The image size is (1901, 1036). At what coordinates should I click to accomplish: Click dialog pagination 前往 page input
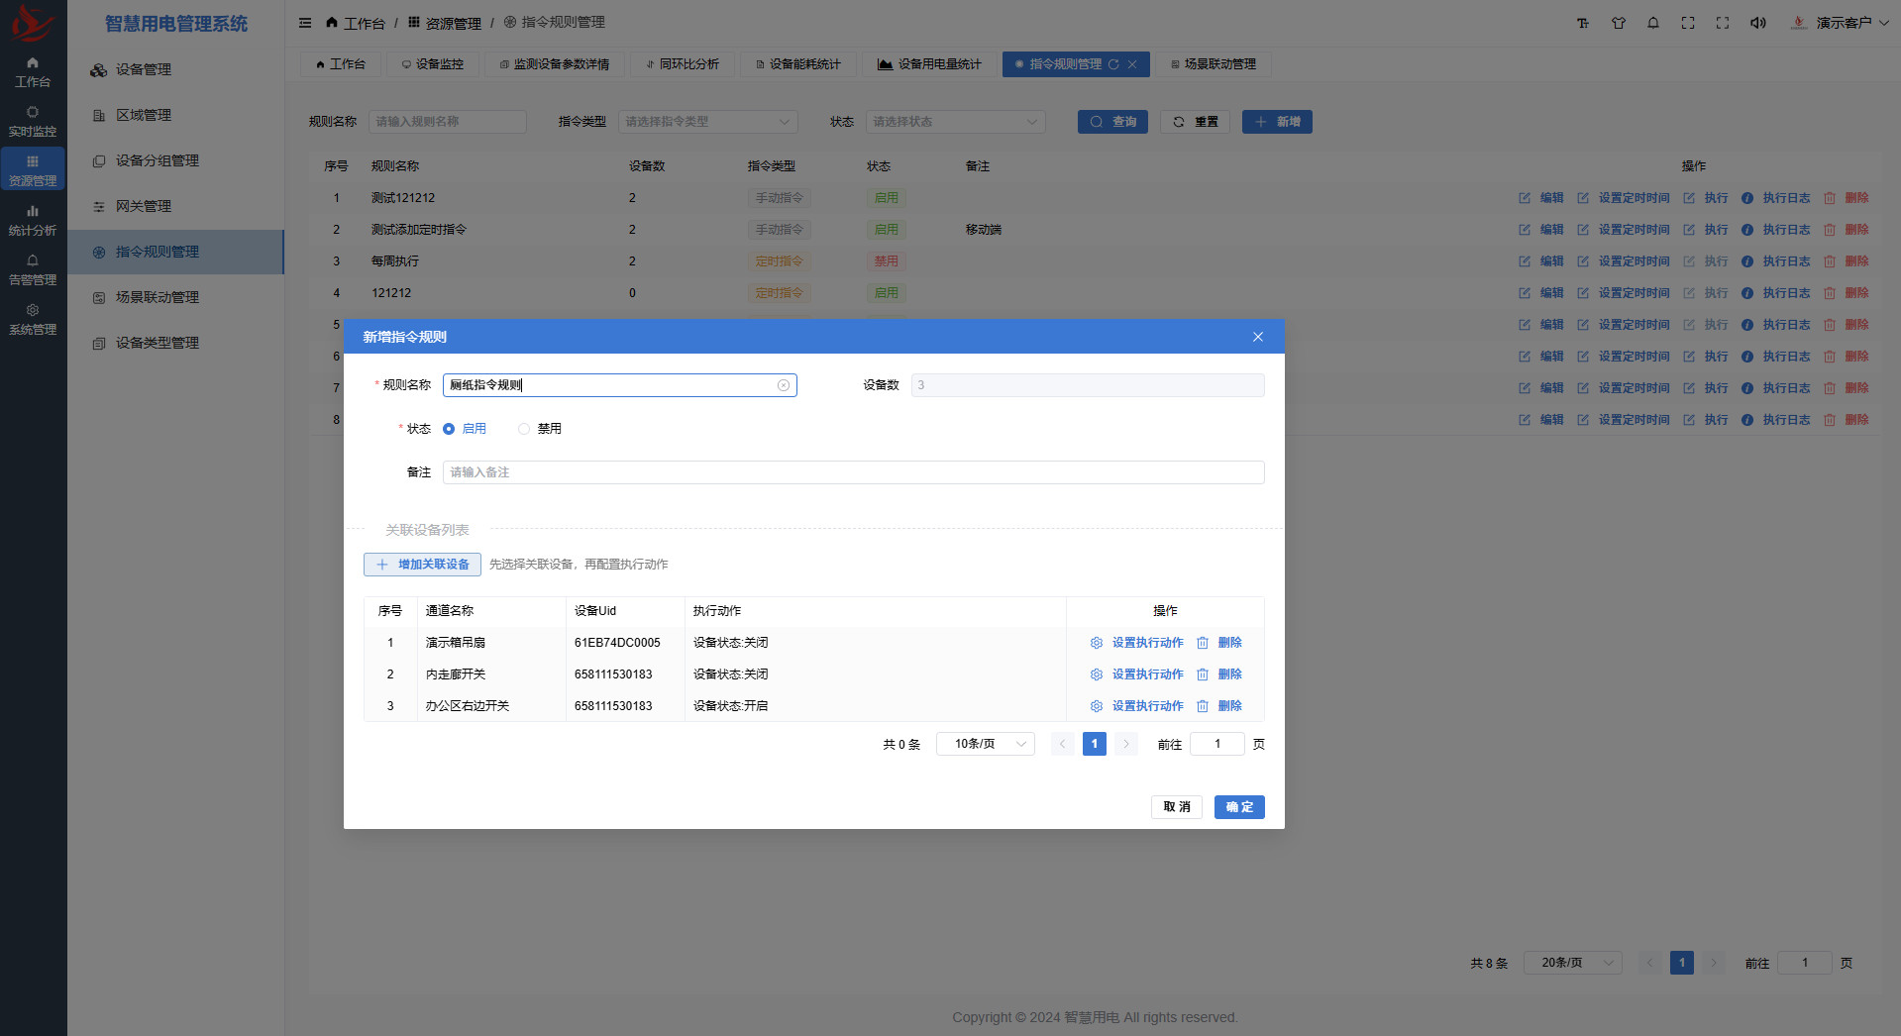(1216, 744)
